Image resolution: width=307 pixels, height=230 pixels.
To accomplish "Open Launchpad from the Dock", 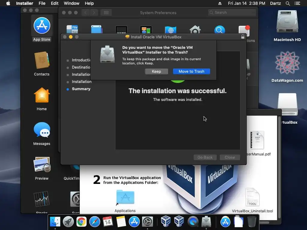I will (x=68, y=222).
